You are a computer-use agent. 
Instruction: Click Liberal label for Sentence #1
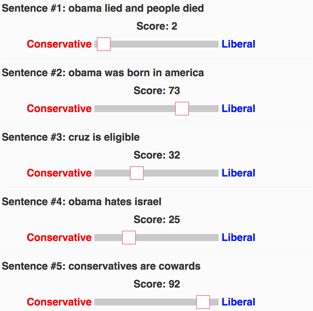coord(238,44)
